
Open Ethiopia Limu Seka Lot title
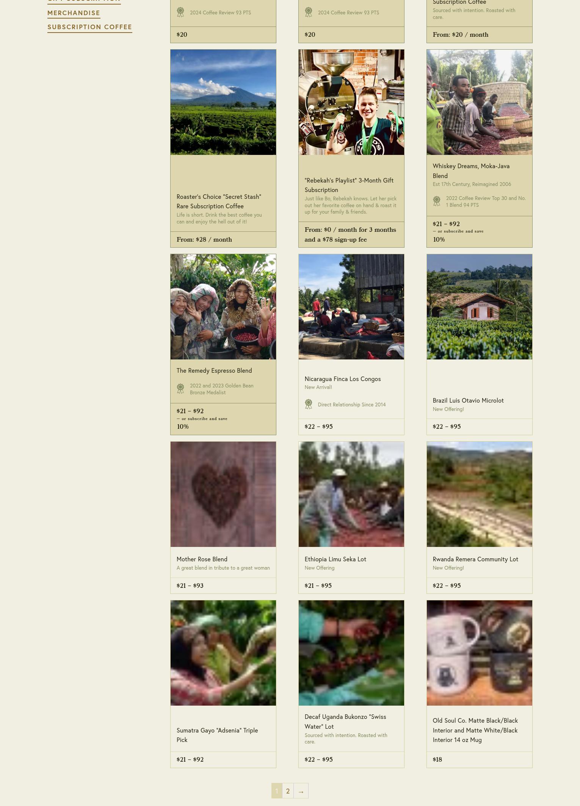tap(335, 559)
